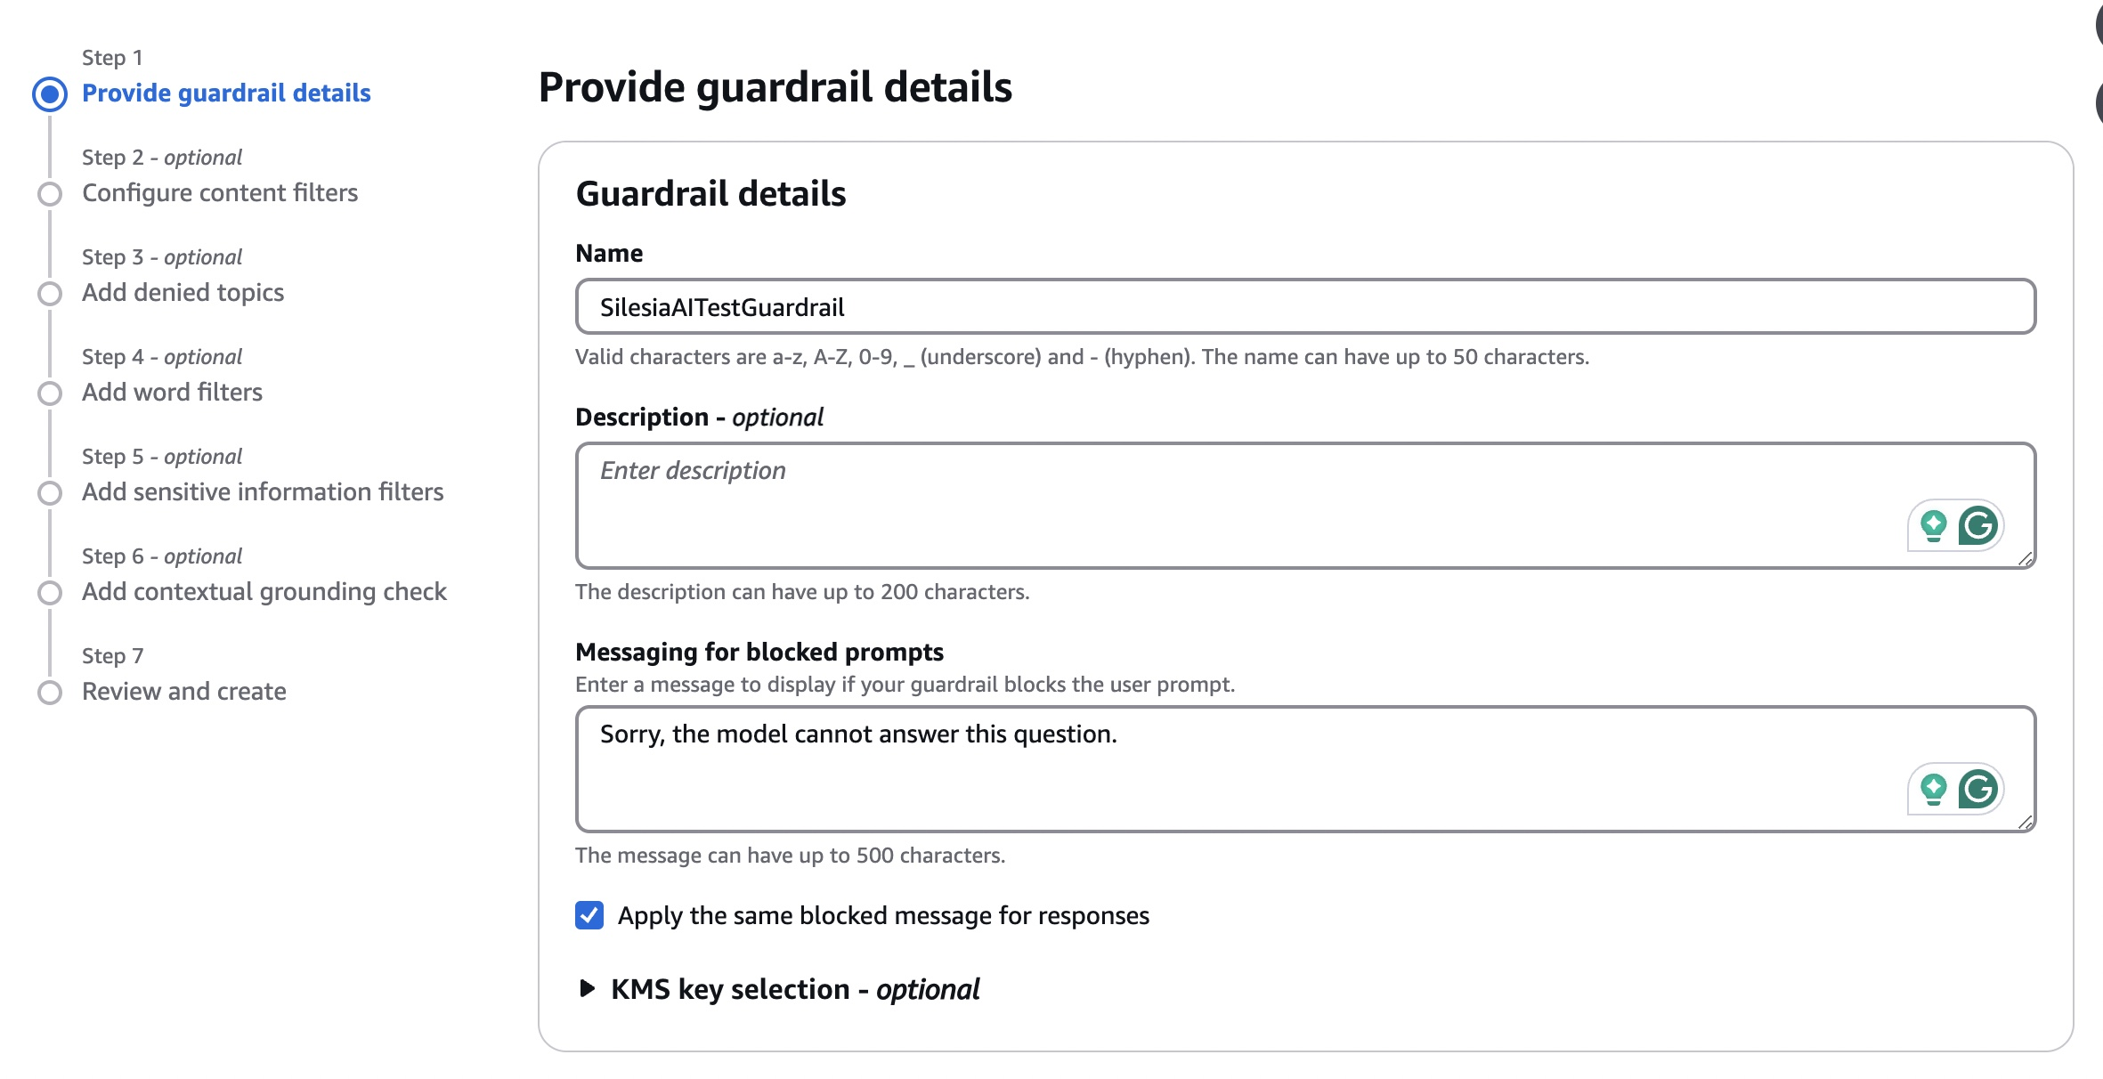Click lightbulb icon in blocked prompts message field
Image resolution: width=2103 pixels, height=1079 pixels.
click(x=1933, y=789)
